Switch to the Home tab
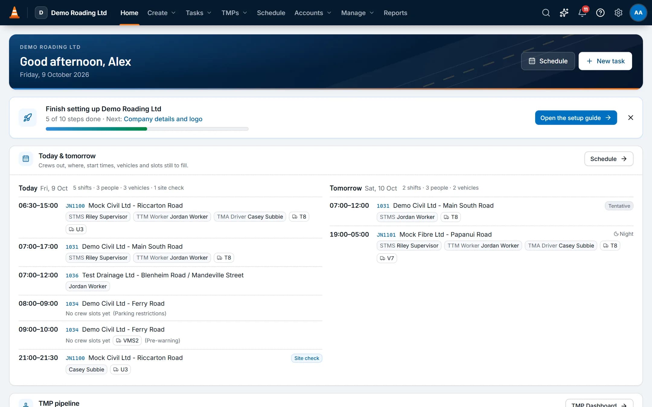 (x=129, y=13)
